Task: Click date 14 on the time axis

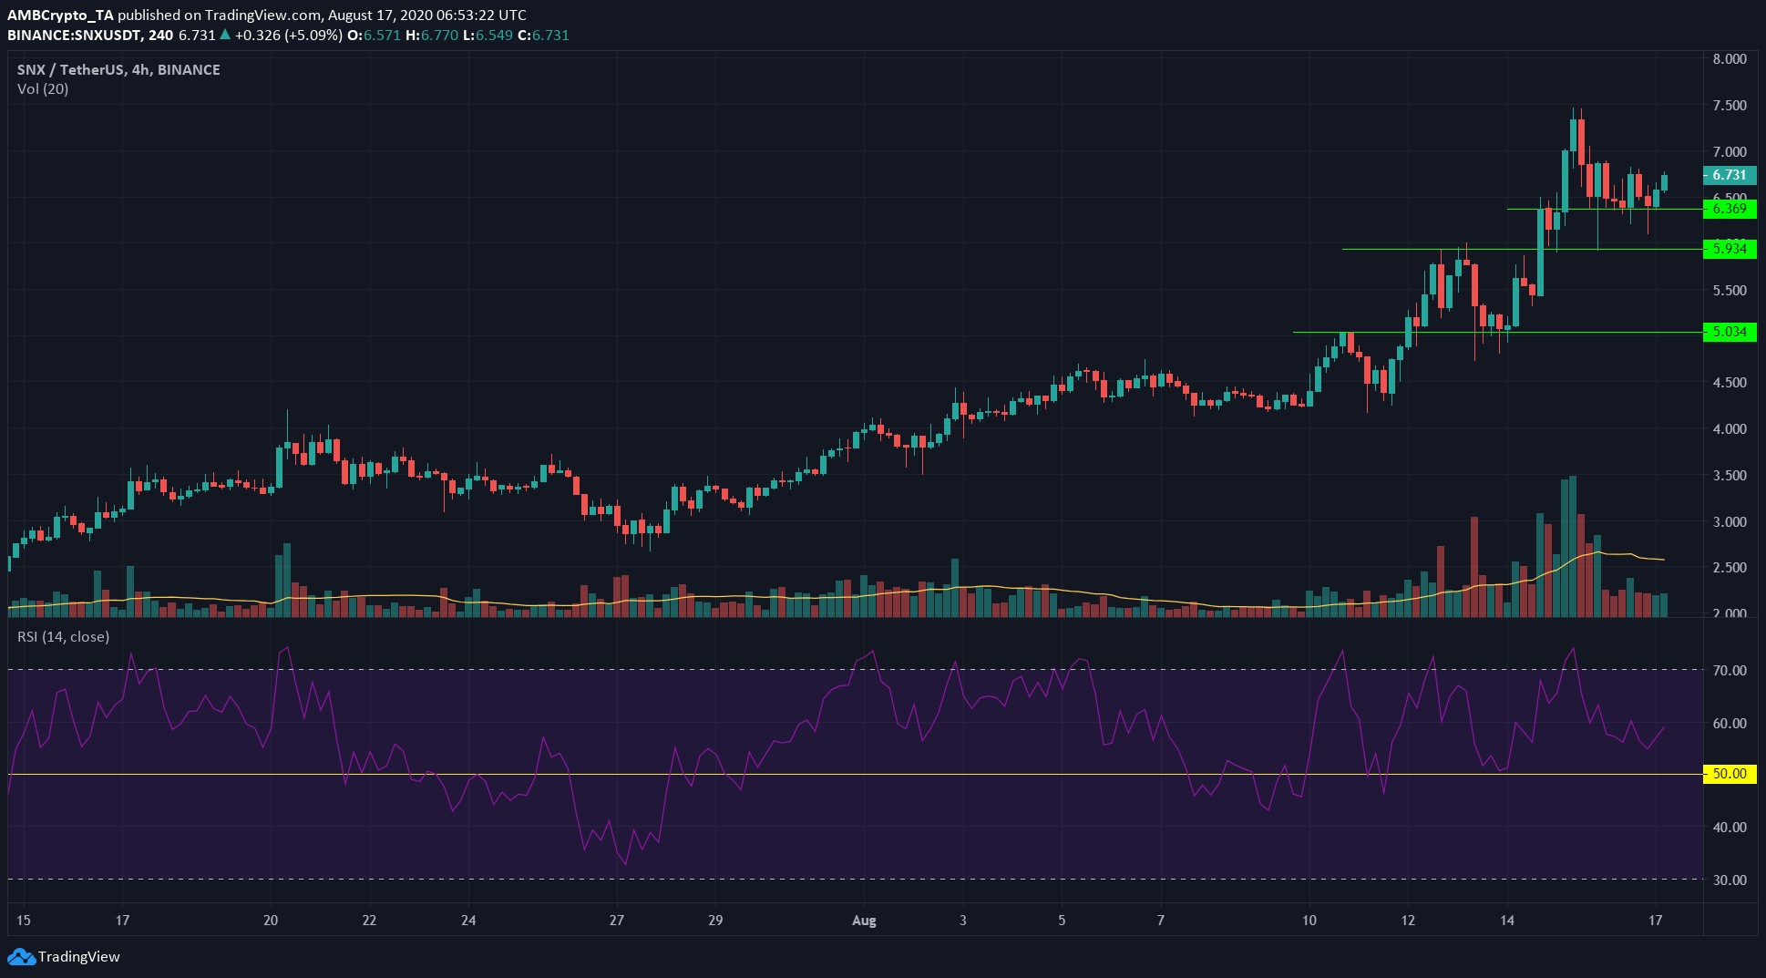Action: tap(1507, 921)
